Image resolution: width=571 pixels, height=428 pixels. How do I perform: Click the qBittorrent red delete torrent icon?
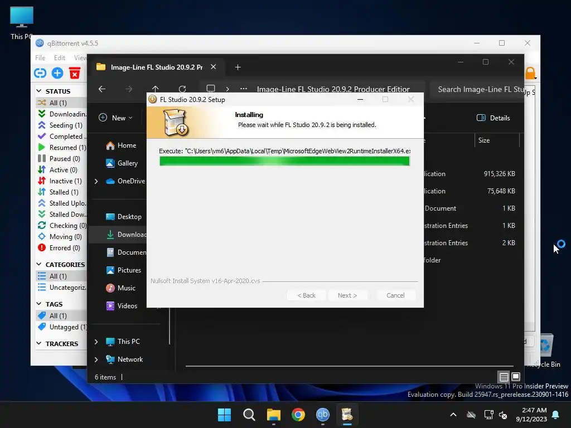75,73
